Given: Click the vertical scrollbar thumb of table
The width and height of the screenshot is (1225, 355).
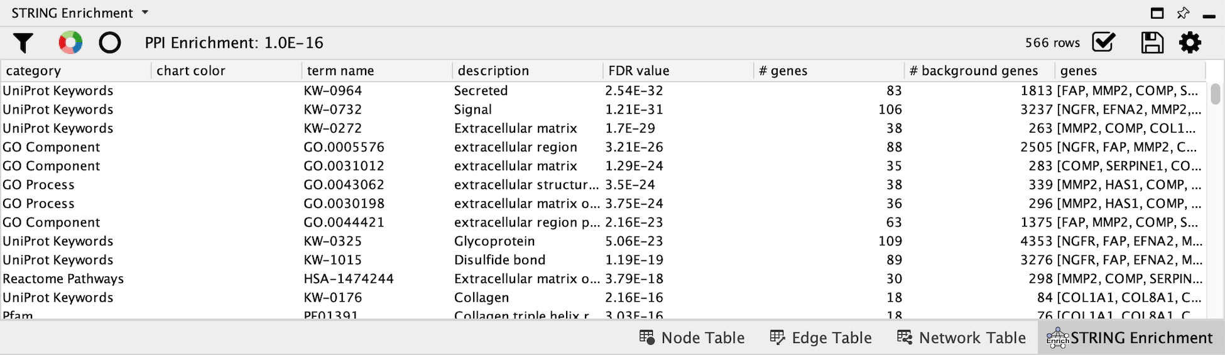Looking at the screenshot, I should 1216,94.
